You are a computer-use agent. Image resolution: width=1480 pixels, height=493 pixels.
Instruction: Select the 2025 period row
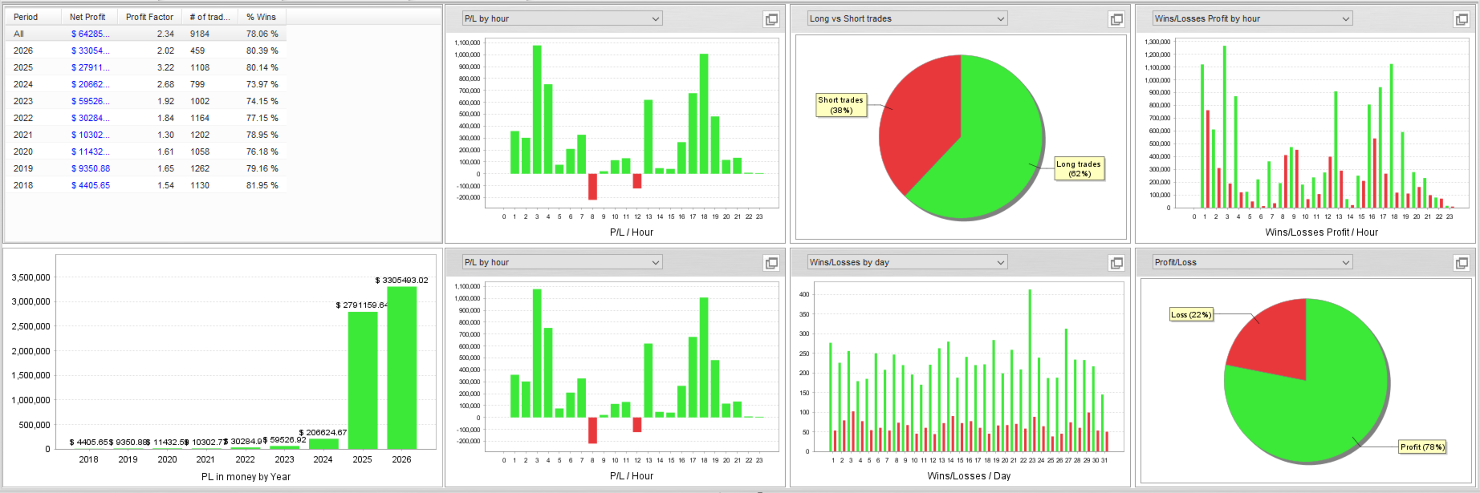coord(146,67)
